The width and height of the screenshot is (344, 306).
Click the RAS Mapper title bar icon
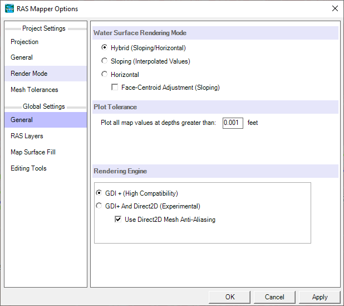click(9, 8)
